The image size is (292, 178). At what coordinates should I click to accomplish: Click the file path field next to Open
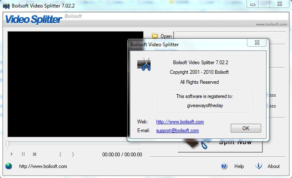click(231, 35)
